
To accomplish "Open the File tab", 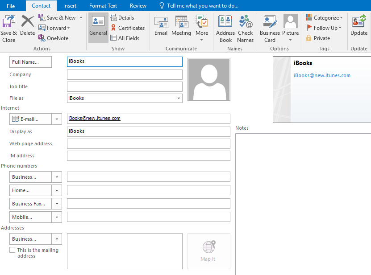I will [x=11, y=6].
